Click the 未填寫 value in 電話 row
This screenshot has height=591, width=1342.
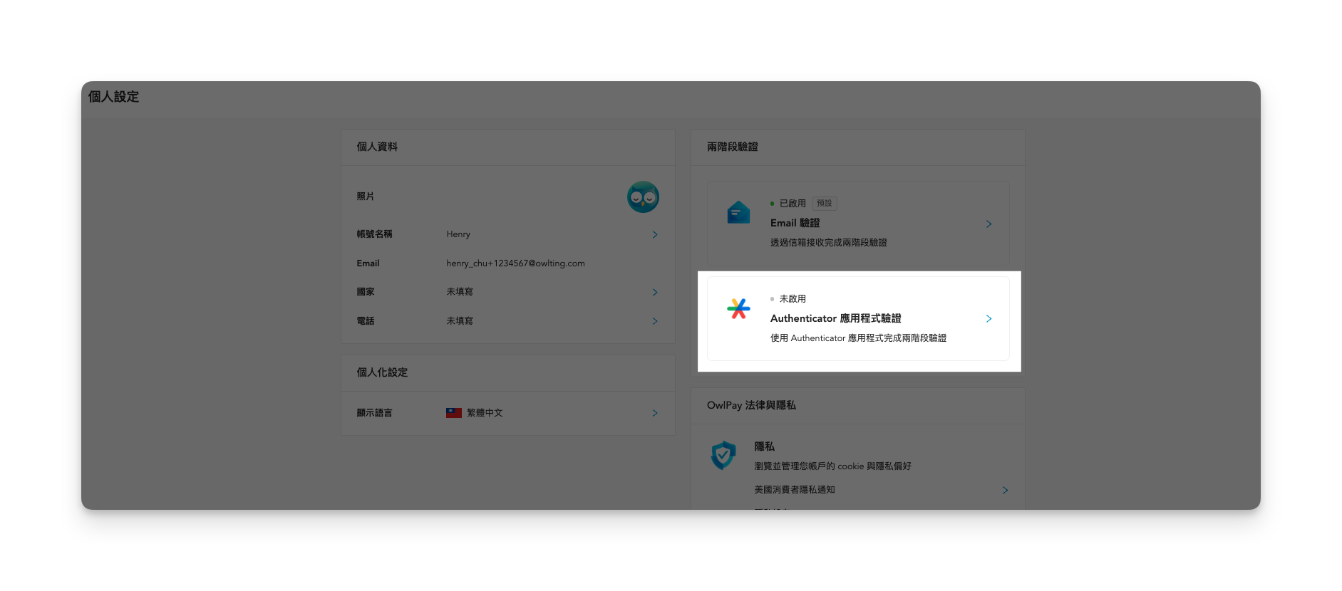pyautogui.click(x=460, y=321)
